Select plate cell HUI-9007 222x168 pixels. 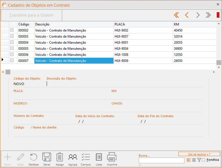tap(143, 36)
